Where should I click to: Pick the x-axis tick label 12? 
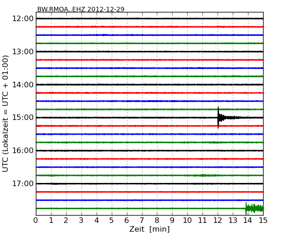point(218,221)
